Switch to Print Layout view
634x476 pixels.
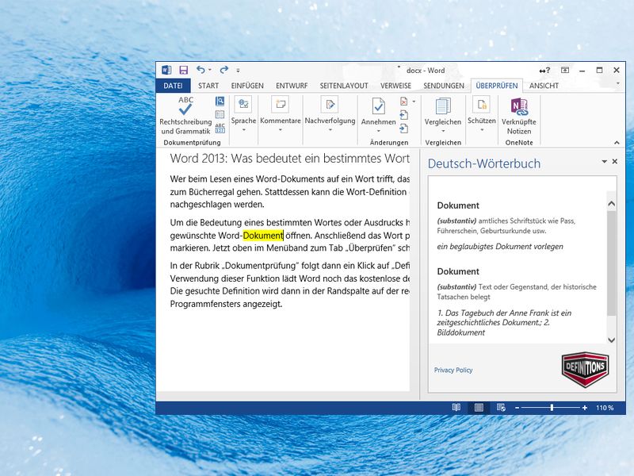tap(479, 408)
